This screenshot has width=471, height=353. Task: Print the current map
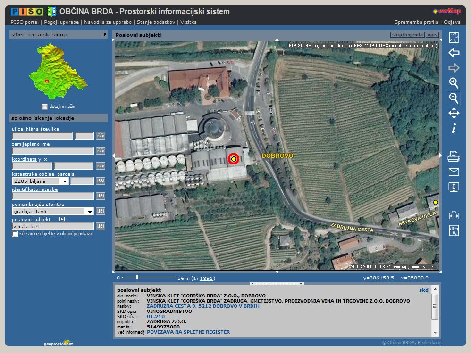[x=454, y=156]
